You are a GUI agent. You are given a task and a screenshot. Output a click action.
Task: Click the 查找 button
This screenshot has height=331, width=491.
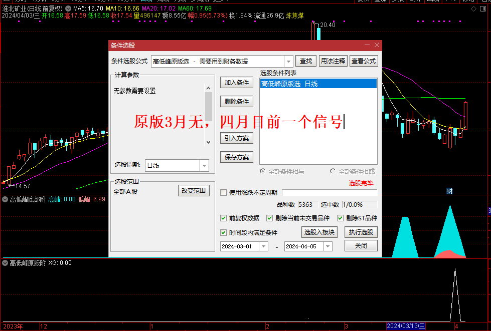[x=306, y=61]
